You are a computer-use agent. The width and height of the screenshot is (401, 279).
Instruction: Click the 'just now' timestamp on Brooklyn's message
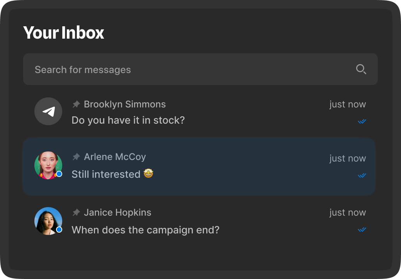pos(347,104)
